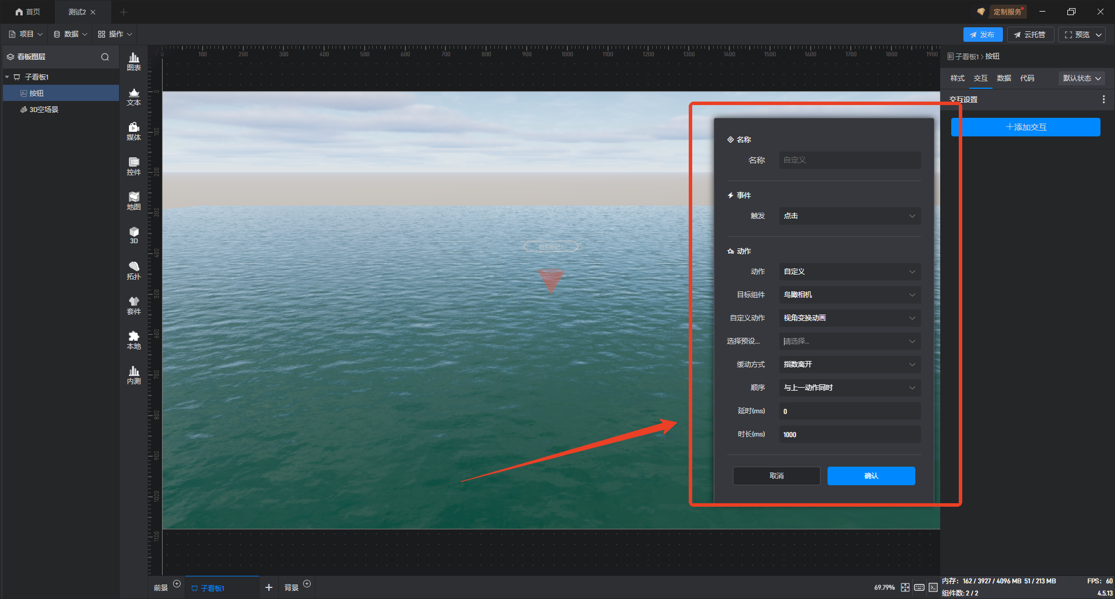Click the layer search magnifier icon
The height and width of the screenshot is (599, 1115).
tap(105, 57)
